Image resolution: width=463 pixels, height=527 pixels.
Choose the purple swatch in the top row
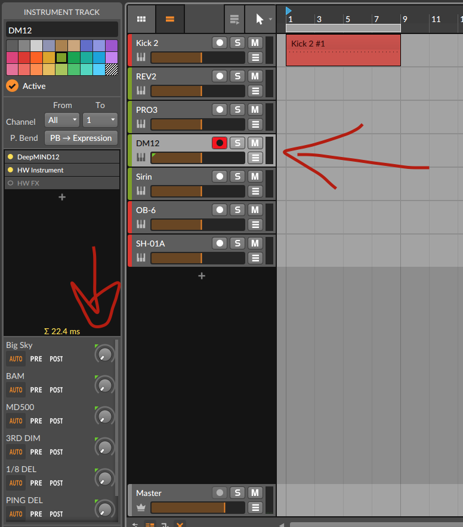[112, 45]
